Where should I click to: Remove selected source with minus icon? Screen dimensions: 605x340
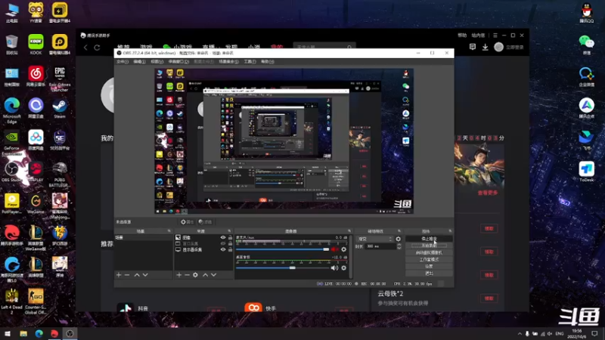(x=187, y=275)
